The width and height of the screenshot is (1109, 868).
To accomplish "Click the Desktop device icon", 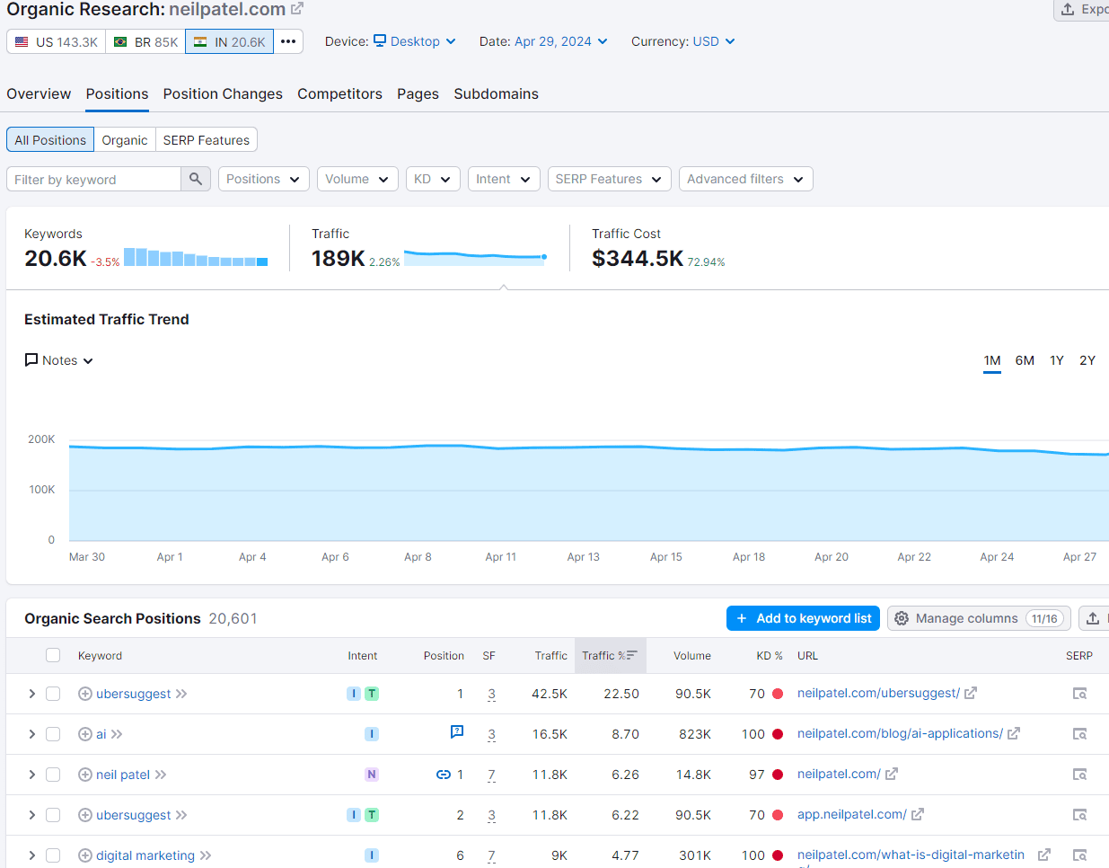I will pyautogui.click(x=382, y=41).
